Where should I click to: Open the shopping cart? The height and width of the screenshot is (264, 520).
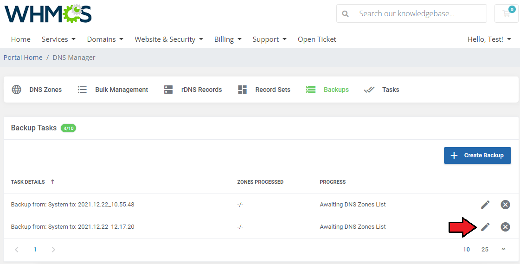point(507,13)
